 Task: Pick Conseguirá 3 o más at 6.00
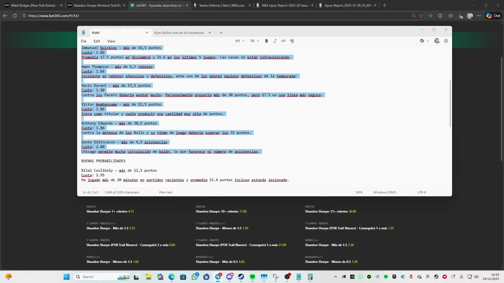click(131, 245)
